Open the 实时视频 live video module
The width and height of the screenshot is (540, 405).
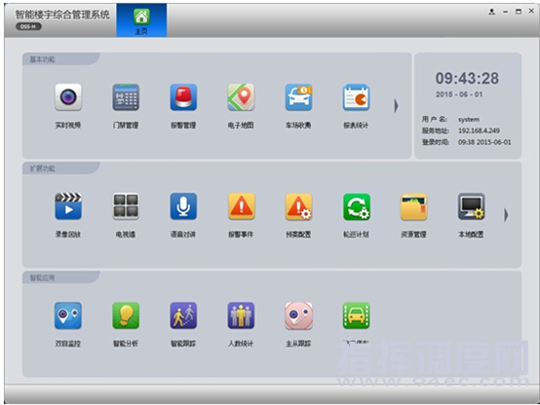(x=68, y=97)
